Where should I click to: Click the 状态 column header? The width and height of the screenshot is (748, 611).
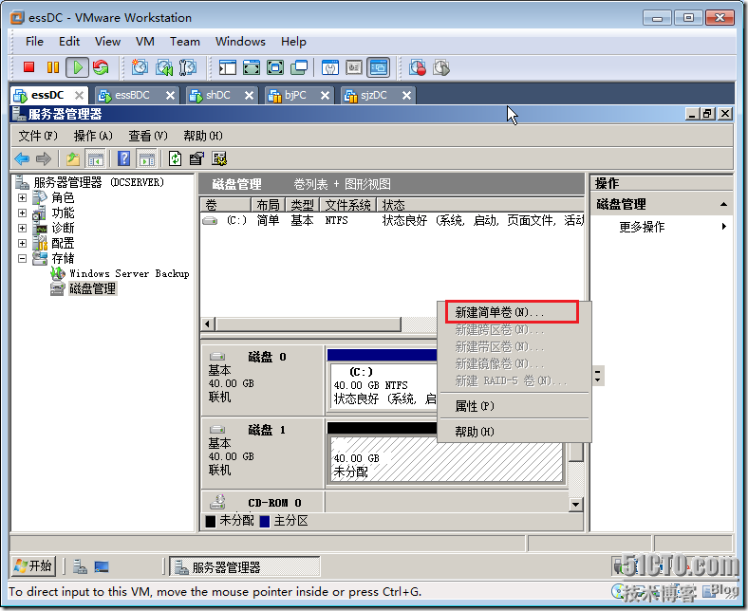pyautogui.click(x=480, y=205)
